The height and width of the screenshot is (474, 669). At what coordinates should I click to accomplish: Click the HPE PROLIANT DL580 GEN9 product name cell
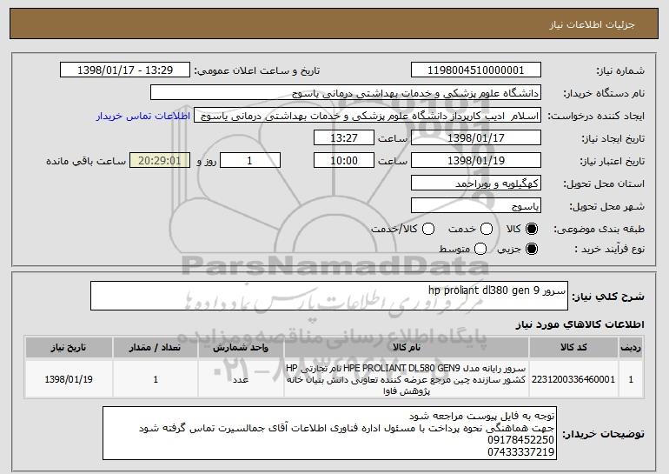click(x=407, y=379)
